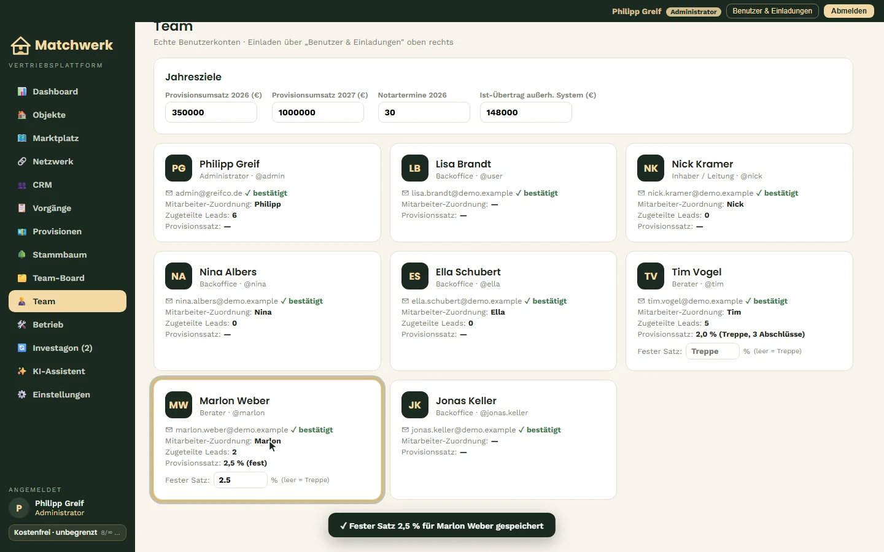Screen dimensions: 884x552
Task: Click the Ist-Übertrag außerh. System field
Action: 526,112
